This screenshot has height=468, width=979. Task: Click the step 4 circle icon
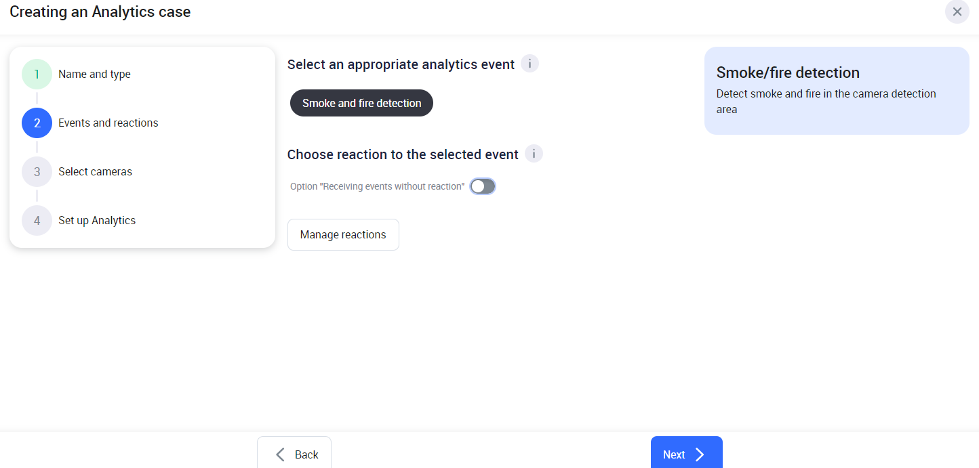pyautogui.click(x=37, y=221)
